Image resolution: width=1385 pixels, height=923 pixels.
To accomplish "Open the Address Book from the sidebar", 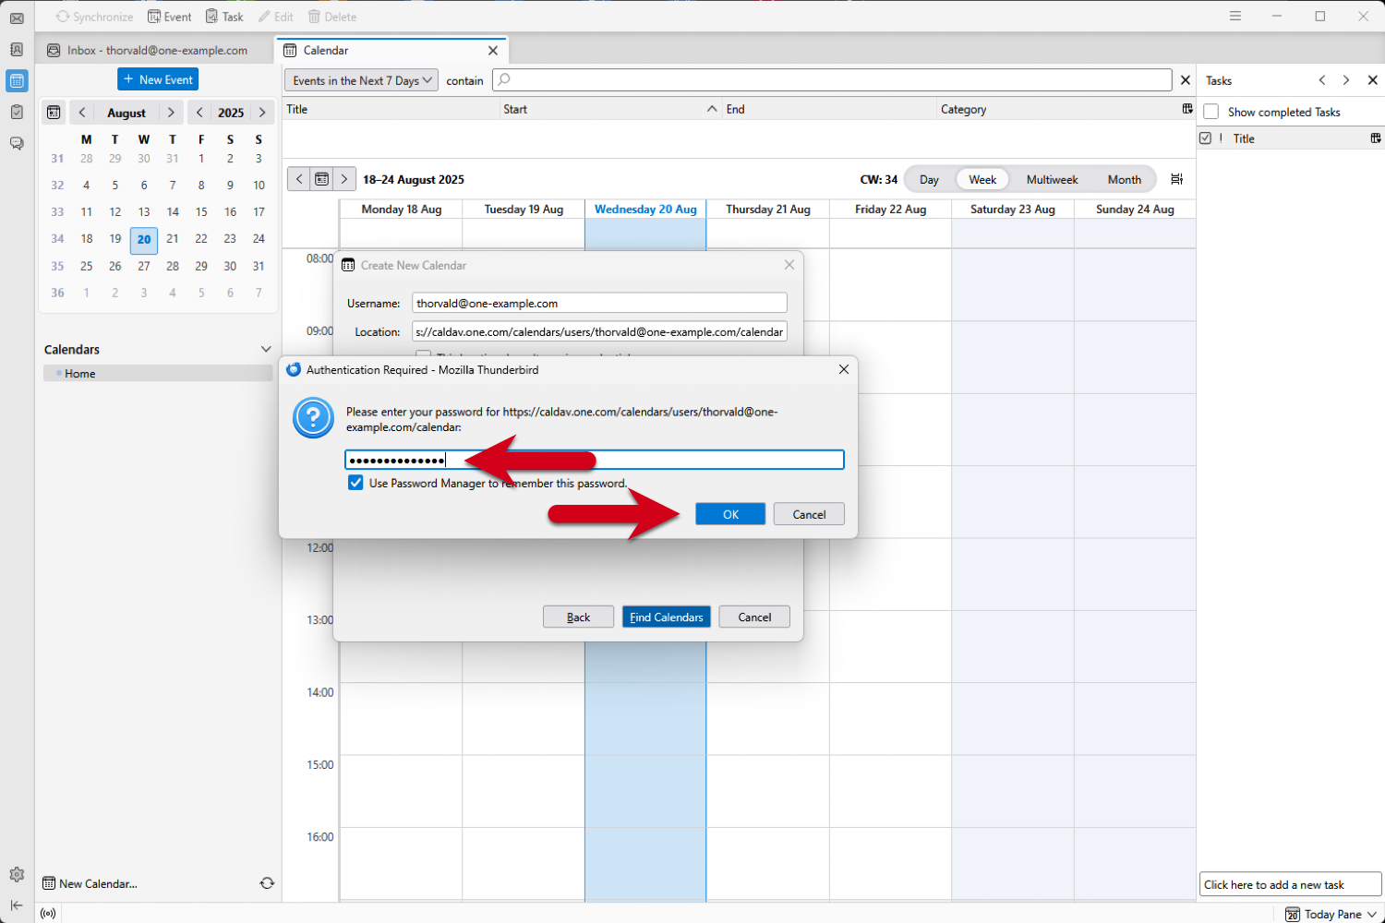I will click(16, 50).
